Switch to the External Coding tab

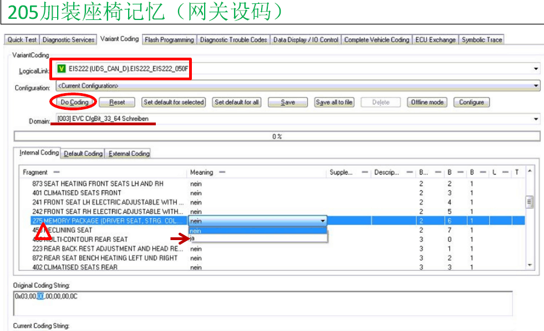pyautogui.click(x=129, y=154)
